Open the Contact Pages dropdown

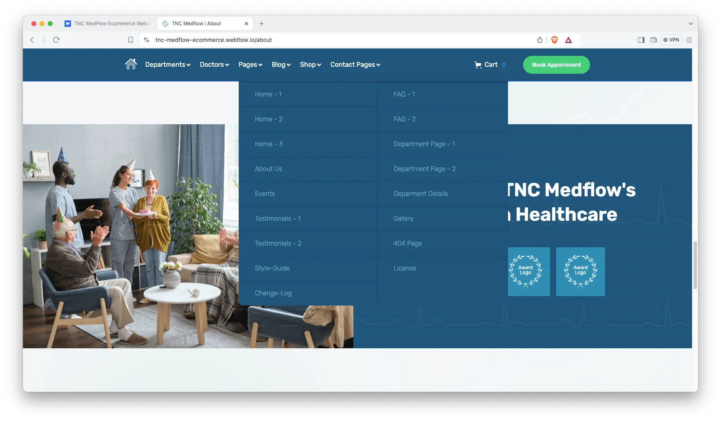355,65
